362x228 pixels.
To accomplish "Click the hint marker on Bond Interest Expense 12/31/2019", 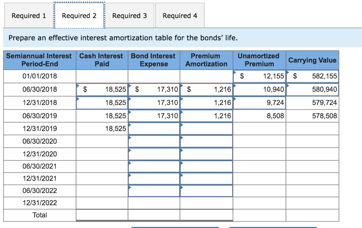I will click(130, 124).
